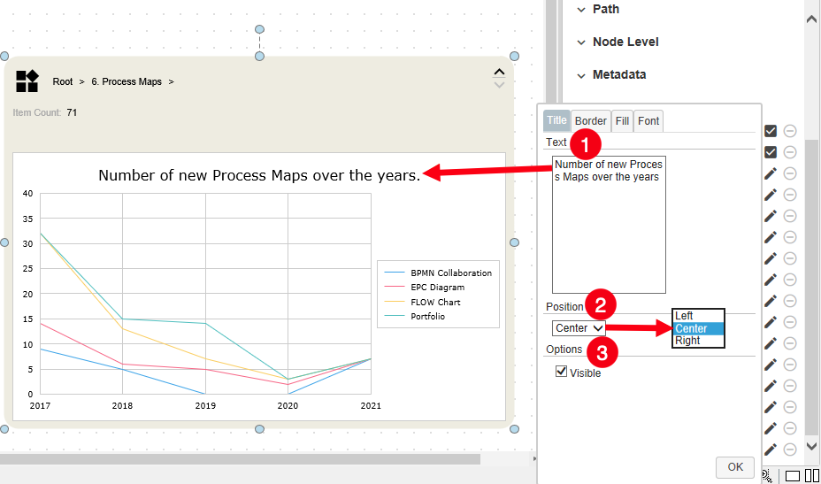Toggle the Visible checkbox
Viewport: 821px width, 484px height.
click(561, 373)
